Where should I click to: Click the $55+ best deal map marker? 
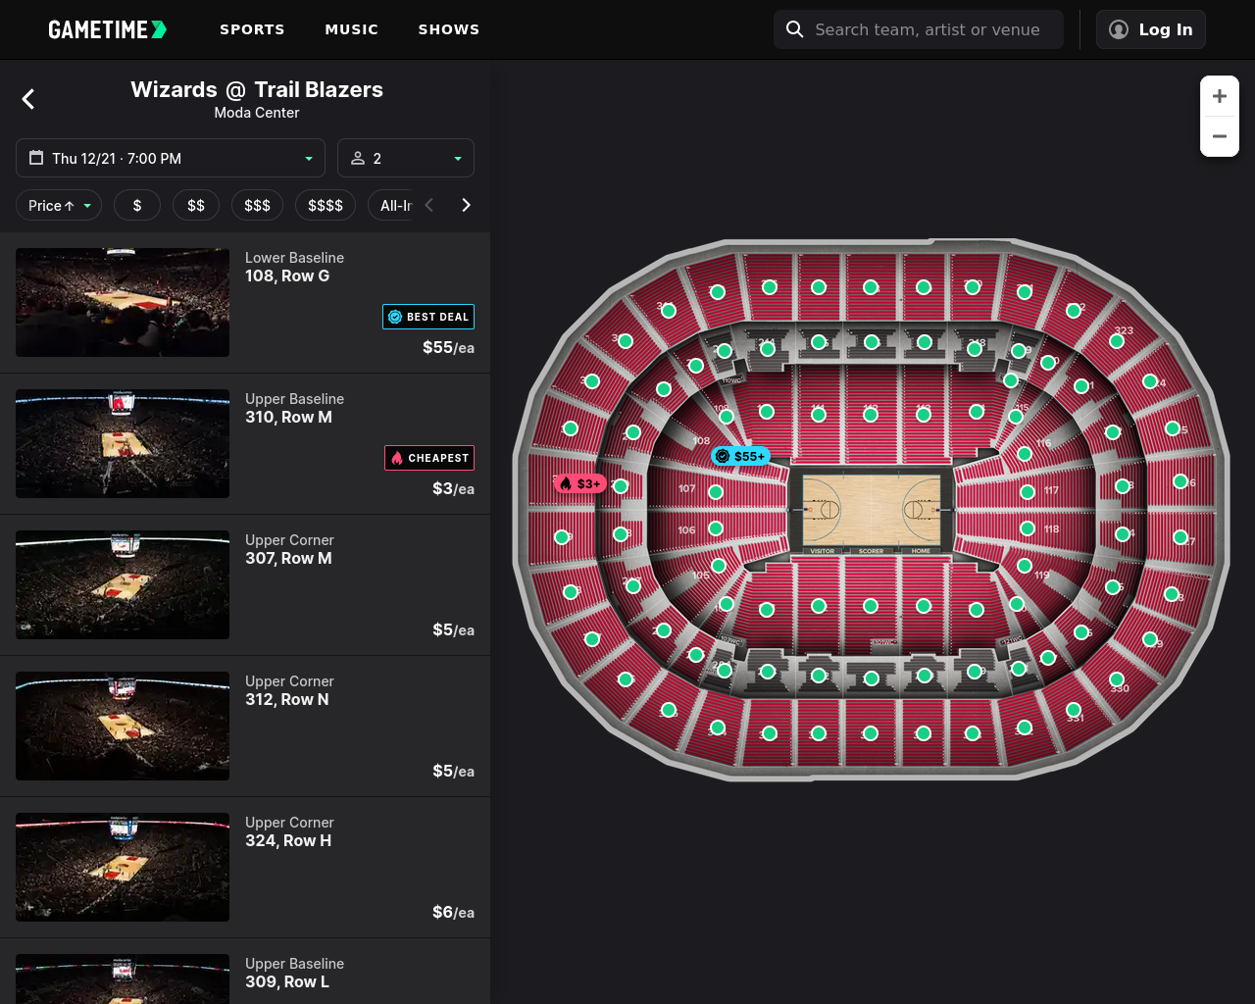point(740,456)
